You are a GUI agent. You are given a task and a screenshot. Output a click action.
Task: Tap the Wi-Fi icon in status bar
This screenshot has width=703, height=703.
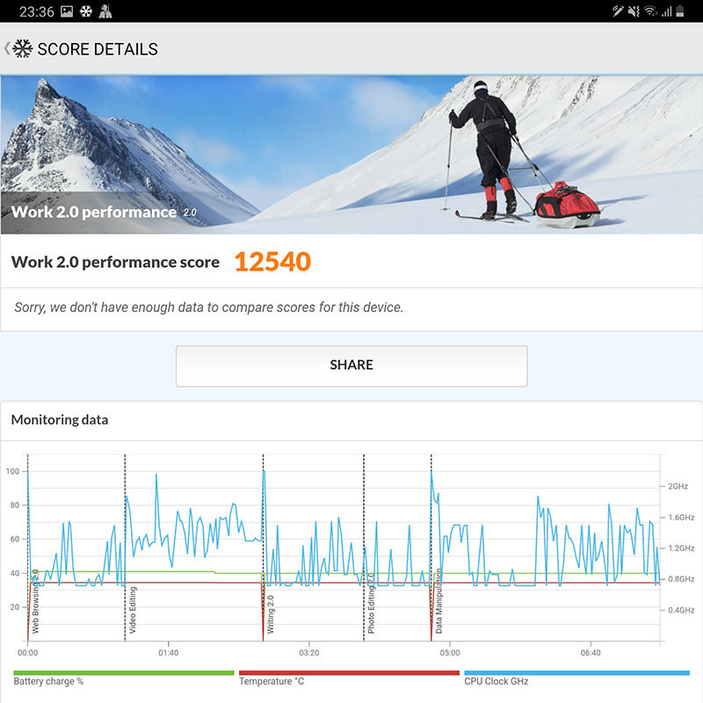coord(650,11)
